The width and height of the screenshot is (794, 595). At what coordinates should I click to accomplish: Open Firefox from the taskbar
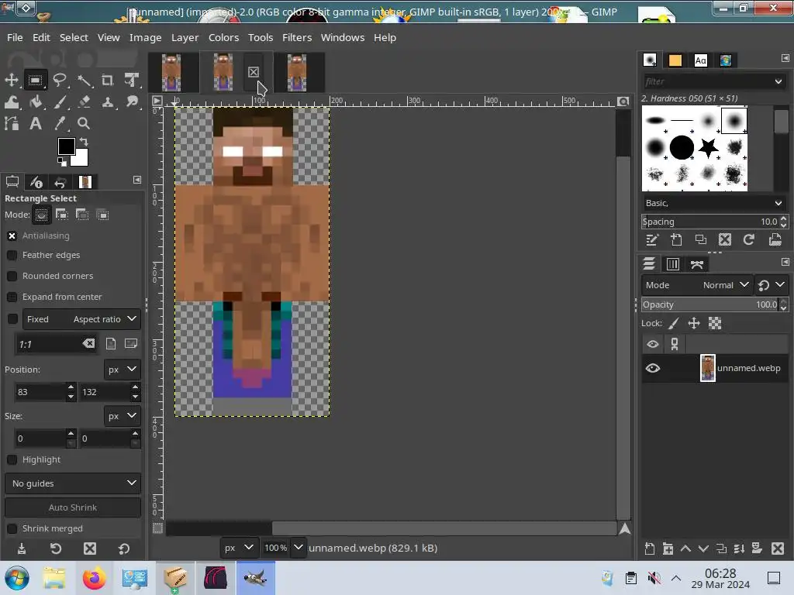click(x=94, y=578)
